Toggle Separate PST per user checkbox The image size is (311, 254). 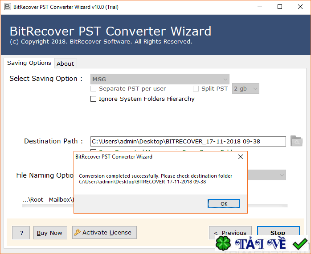[x=93, y=88]
